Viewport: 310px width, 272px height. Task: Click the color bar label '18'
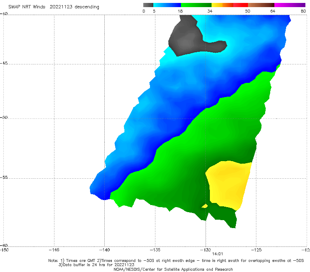point(180,11)
